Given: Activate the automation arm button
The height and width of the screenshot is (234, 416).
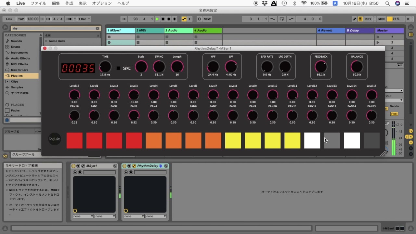Looking at the screenshot, I should point(184,19).
